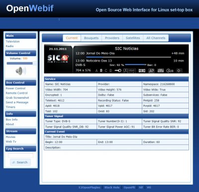199x192 pixels.
Task: Click the encryption key icon
Action: click(118, 70)
